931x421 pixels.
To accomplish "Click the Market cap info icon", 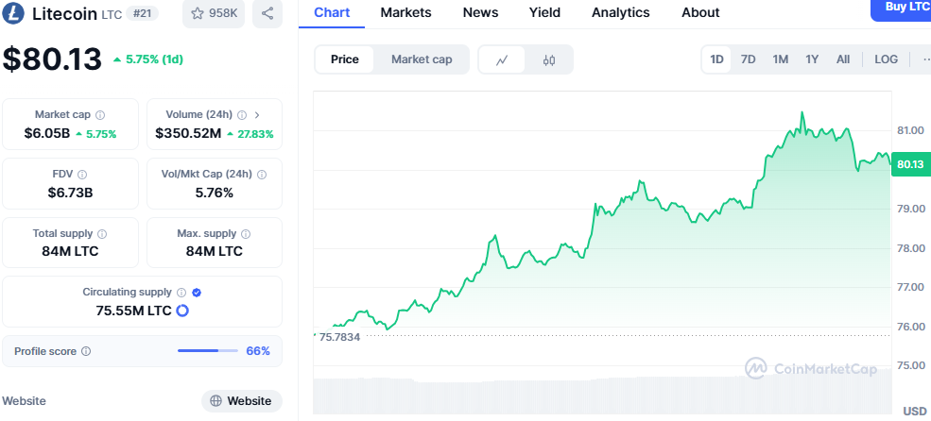I will point(100,115).
